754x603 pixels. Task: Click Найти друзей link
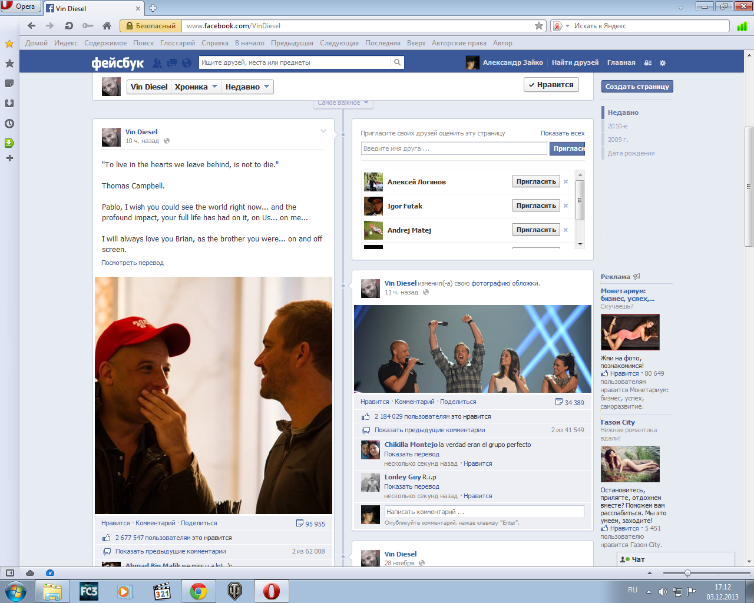575,62
